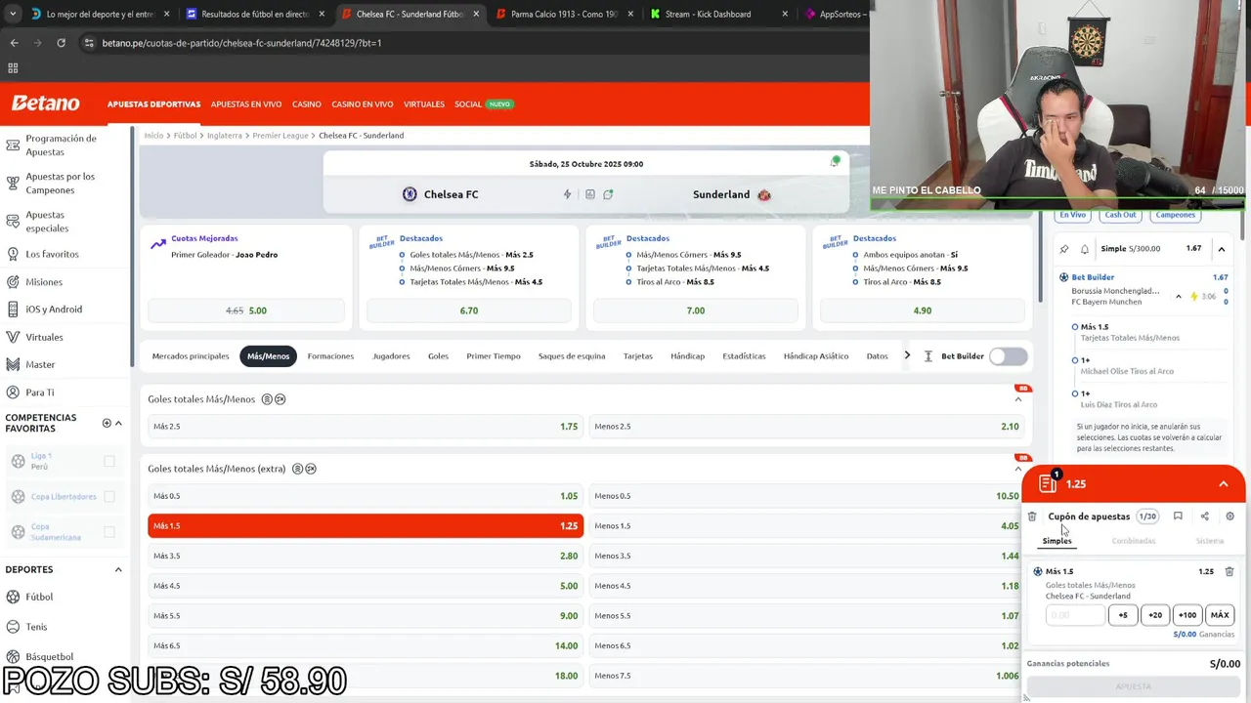Save the bet slip with bookmark icon
The height and width of the screenshot is (703, 1251).
click(1178, 517)
